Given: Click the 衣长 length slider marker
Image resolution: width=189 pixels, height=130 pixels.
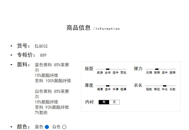Looking at the screenshot, I should pyautogui.click(x=165, y=86).
